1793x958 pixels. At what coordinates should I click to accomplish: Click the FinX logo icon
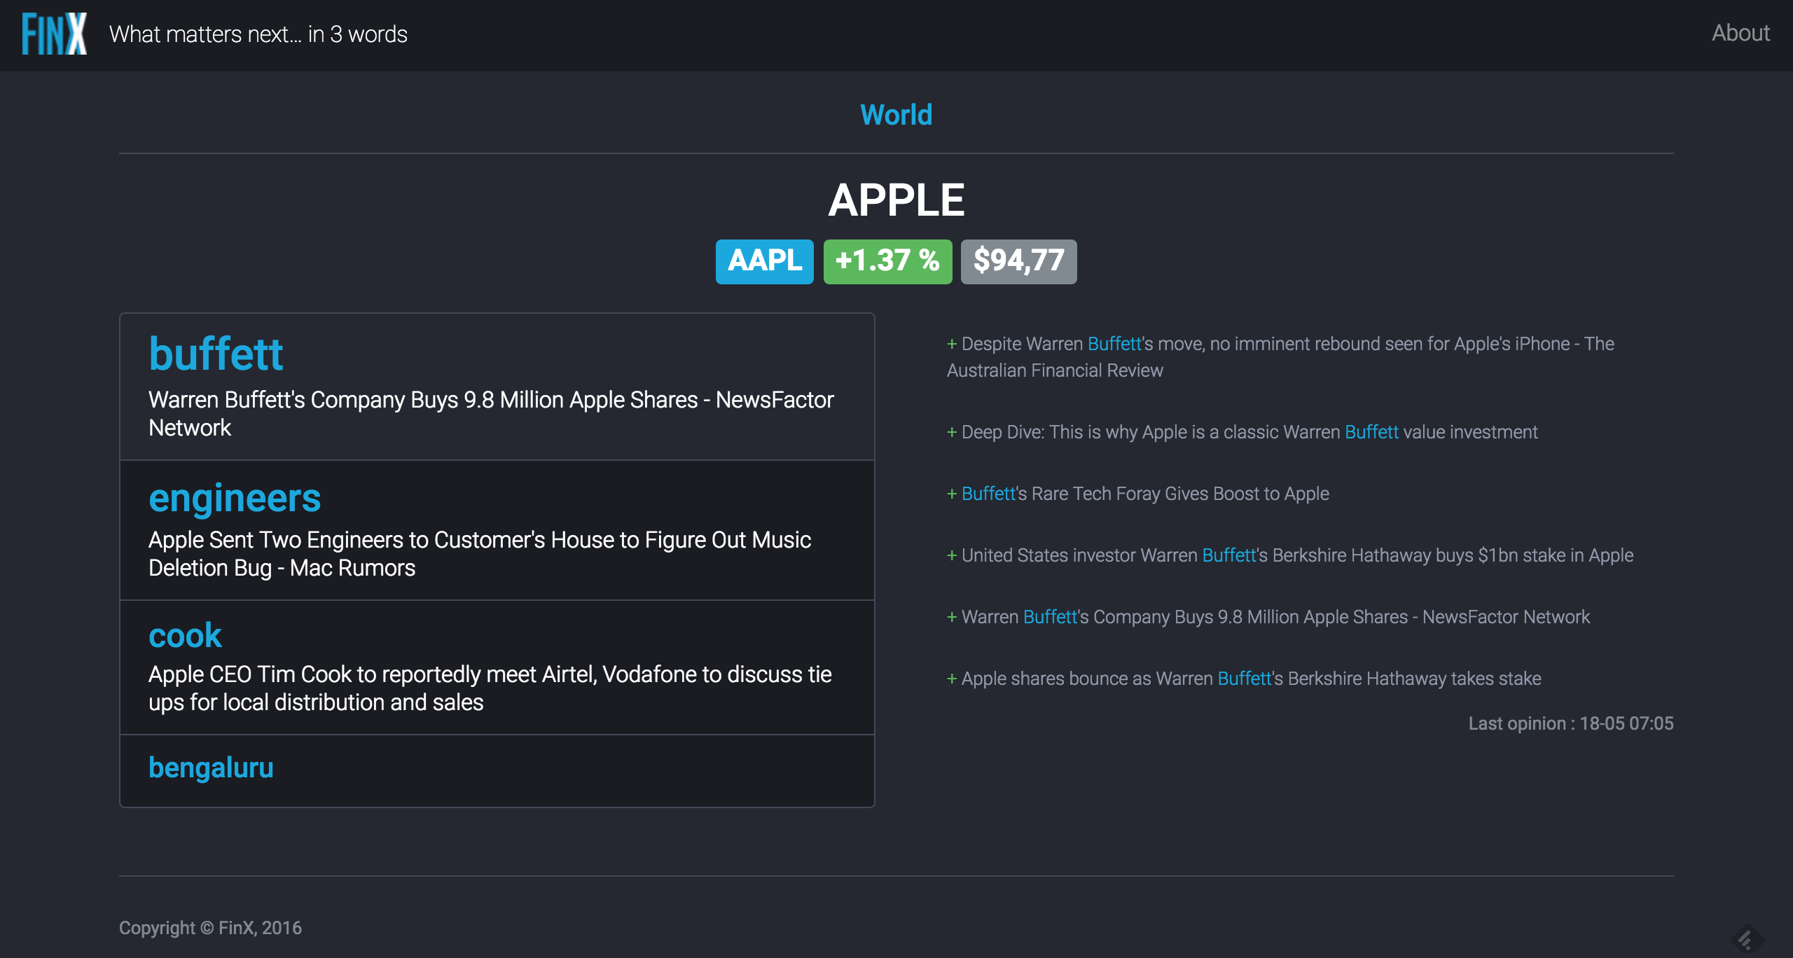(54, 34)
